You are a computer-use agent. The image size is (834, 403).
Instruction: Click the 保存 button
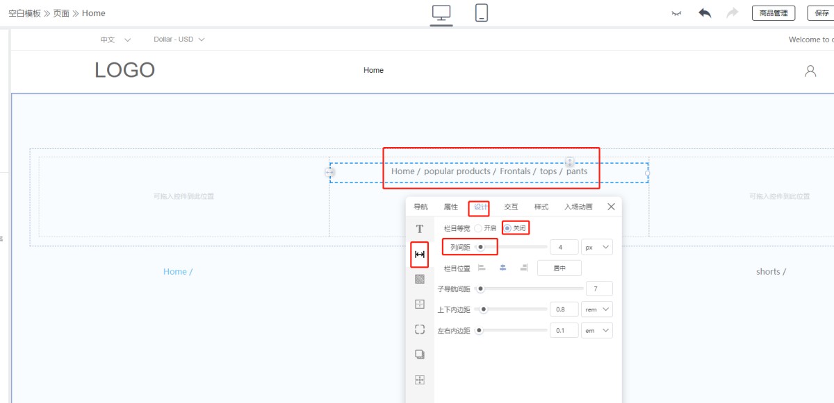point(821,13)
